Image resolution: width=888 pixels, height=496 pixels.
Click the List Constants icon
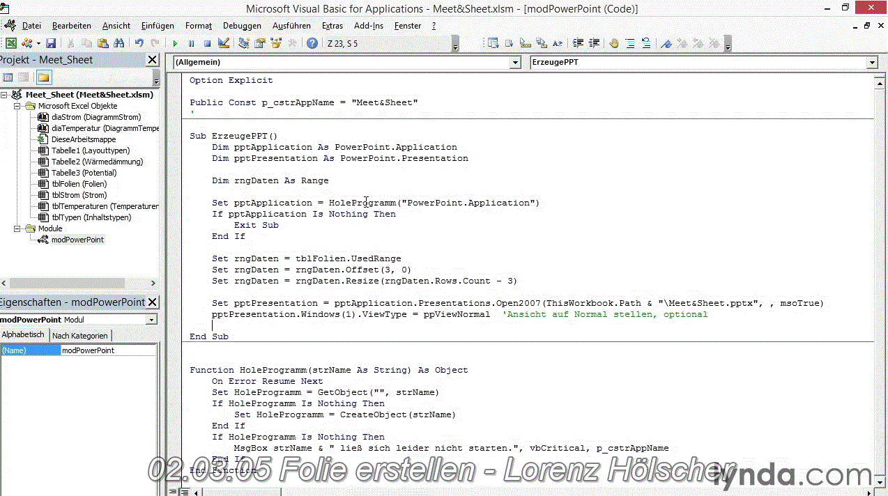[x=509, y=43]
